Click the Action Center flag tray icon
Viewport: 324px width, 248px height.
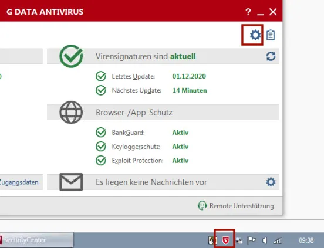tap(251, 240)
